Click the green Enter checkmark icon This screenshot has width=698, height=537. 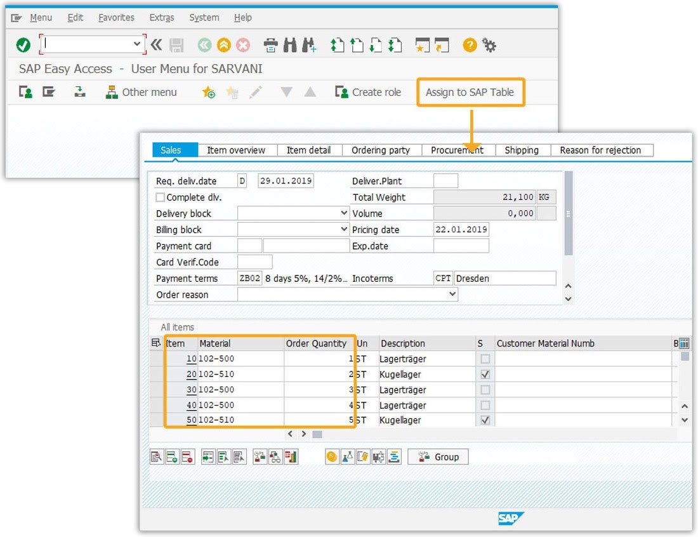coord(23,45)
